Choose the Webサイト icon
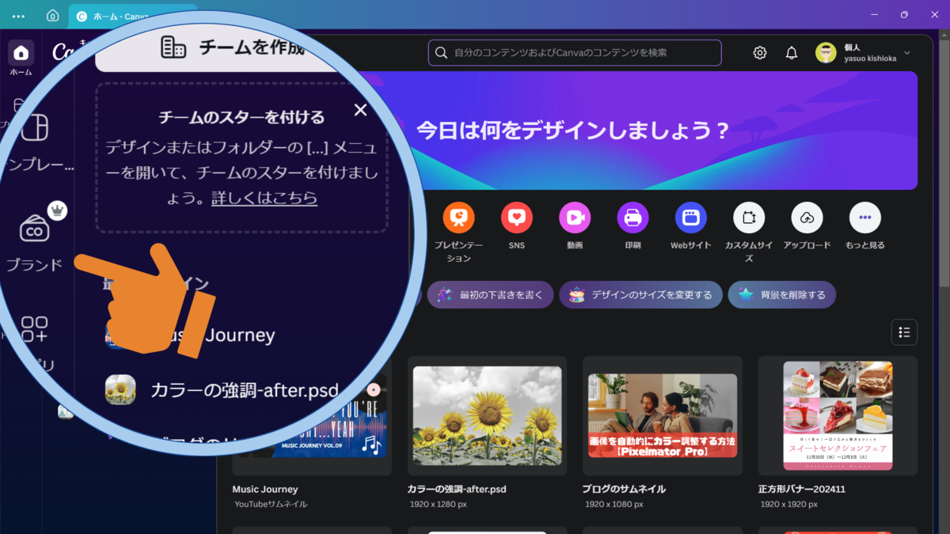Image resolution: width=950 pixels, height=534 pixels. coord(691,218)
